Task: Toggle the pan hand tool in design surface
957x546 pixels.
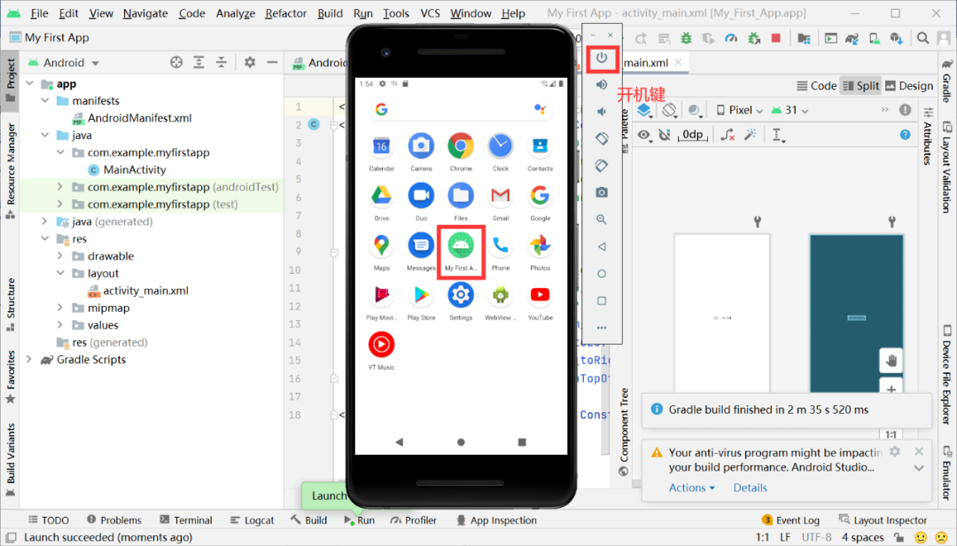Action: click(891, 361)
